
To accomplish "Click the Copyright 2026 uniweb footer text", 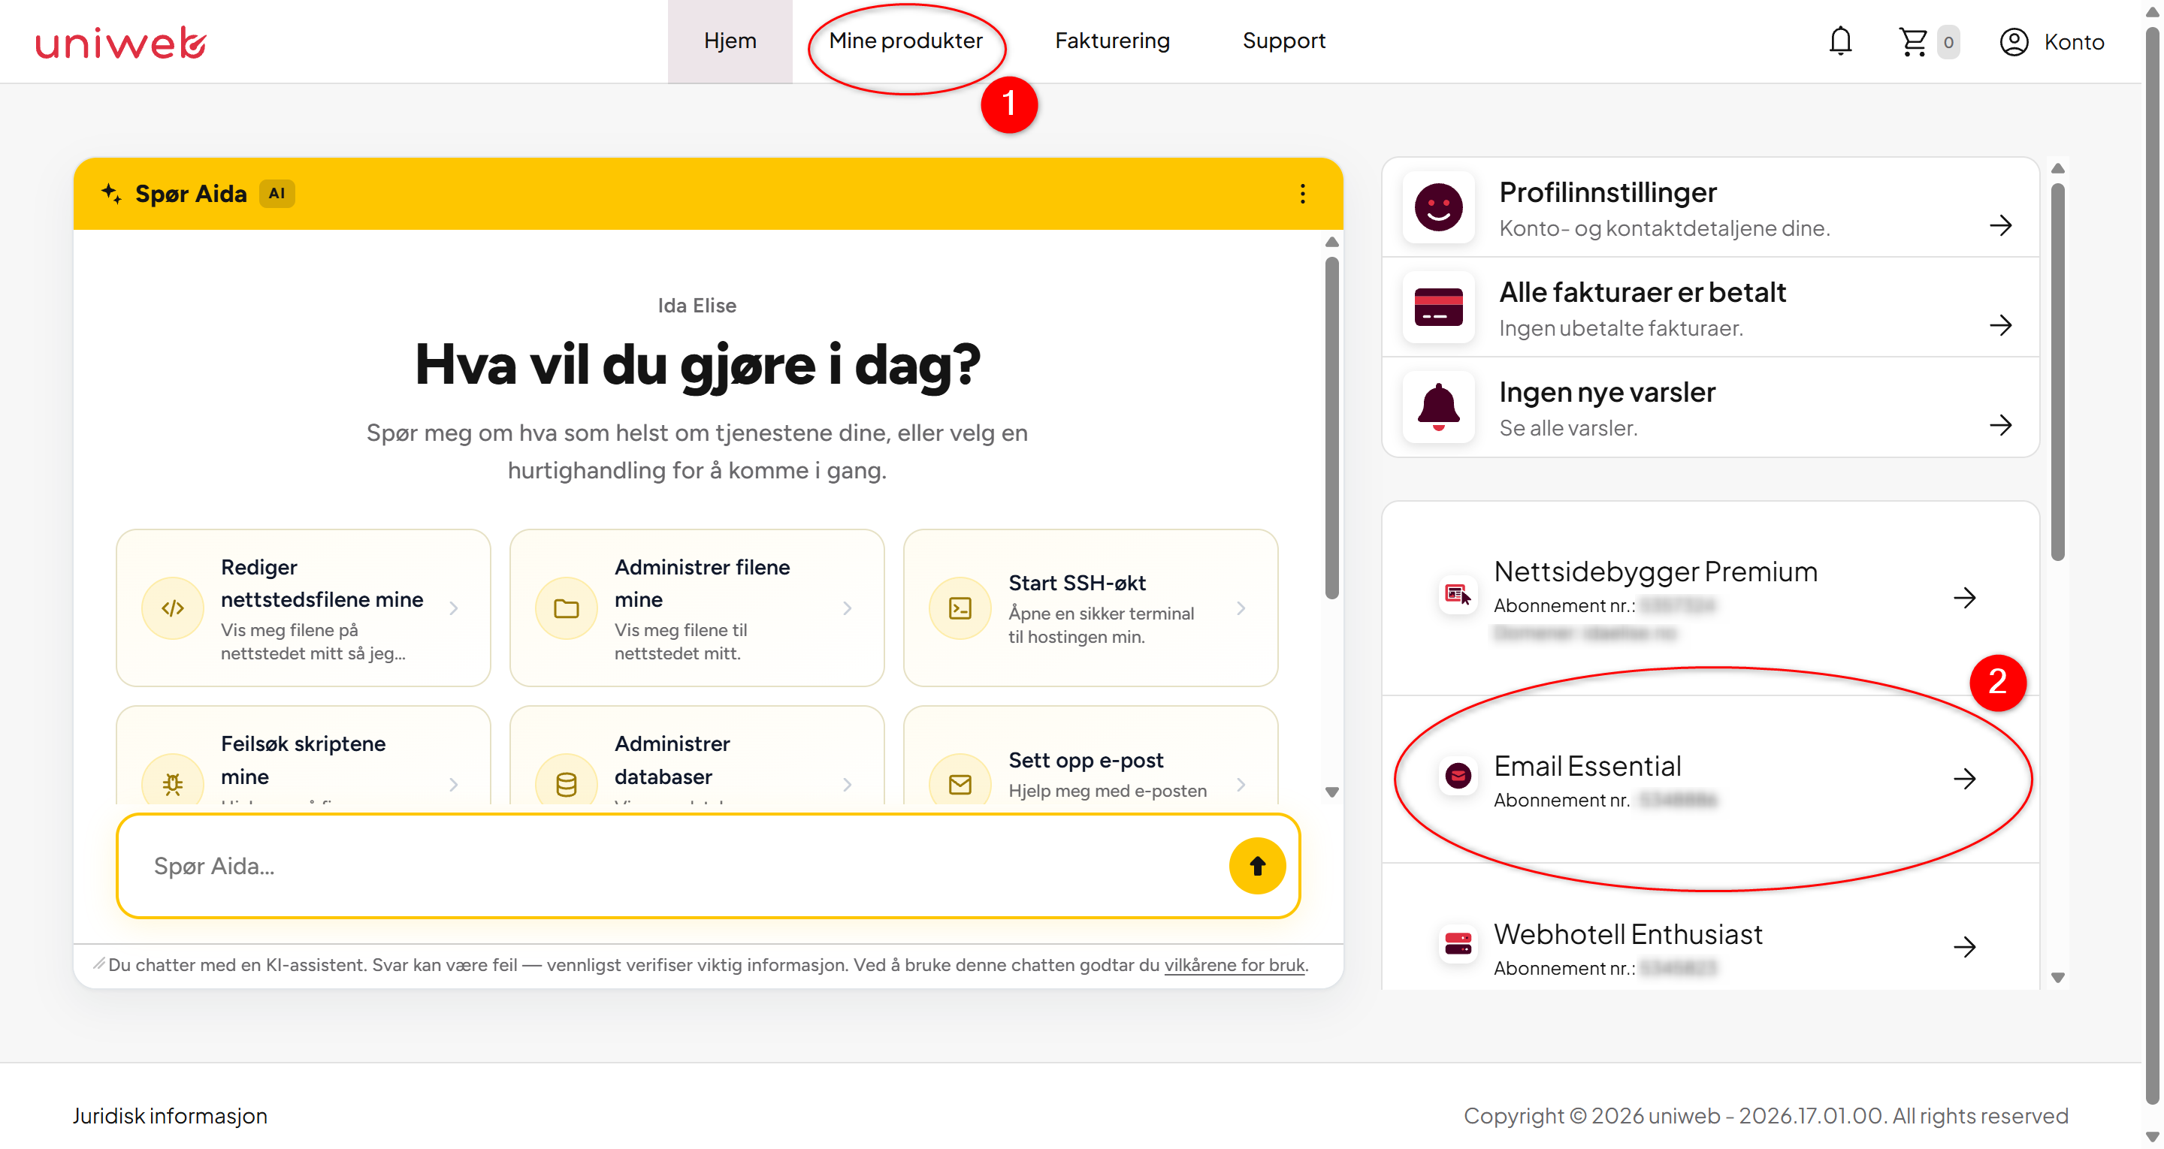I will pyautogui.click(x=1766, y=1116).
